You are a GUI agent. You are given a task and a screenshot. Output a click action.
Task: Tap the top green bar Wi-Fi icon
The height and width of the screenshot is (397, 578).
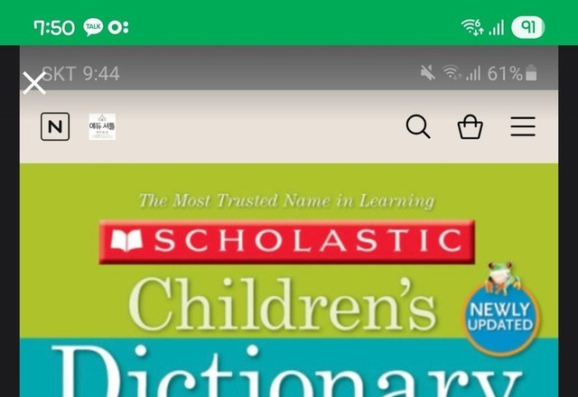coord(472,27)
